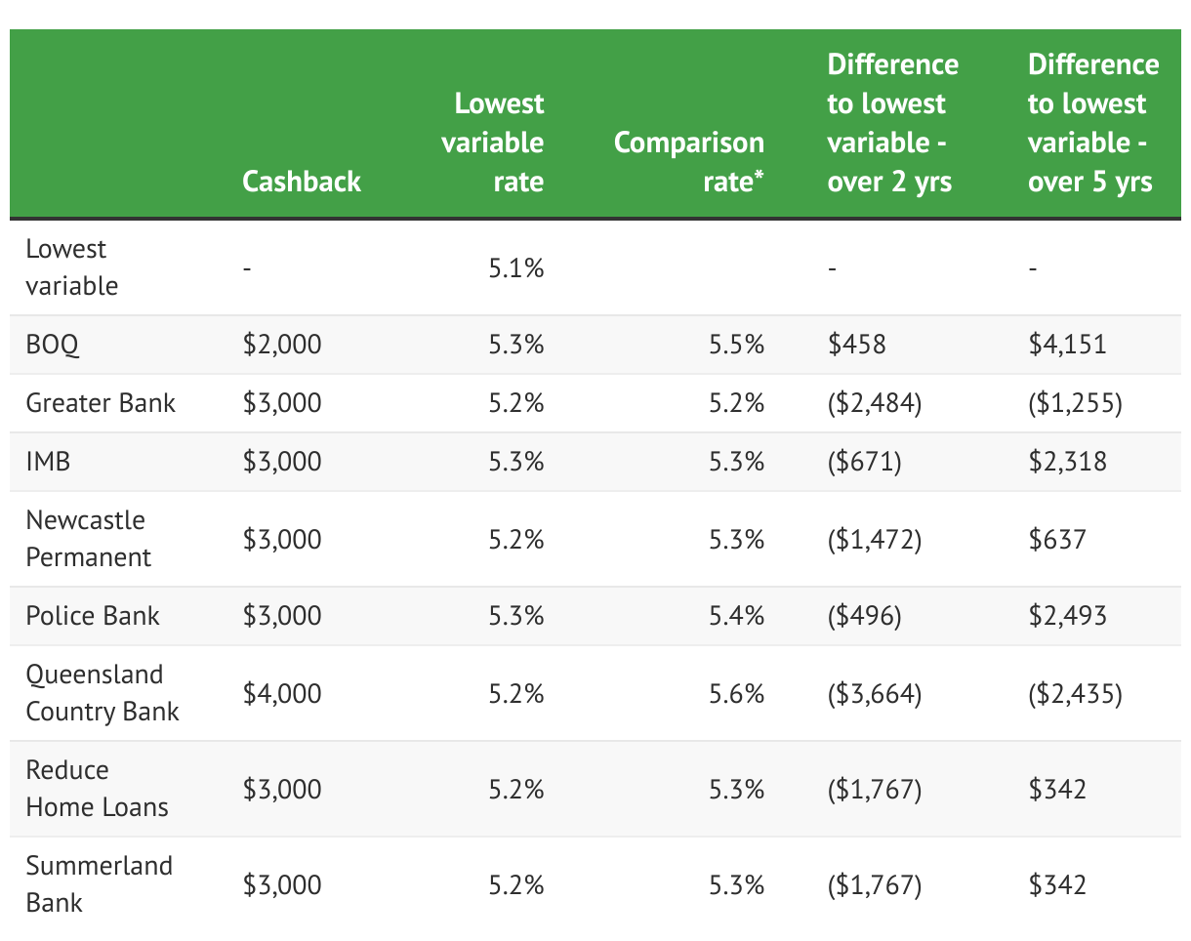The width and height of the screenshot is (1191, 941).
Task: Select the Lowest variable row label
Action: point(71,267)
